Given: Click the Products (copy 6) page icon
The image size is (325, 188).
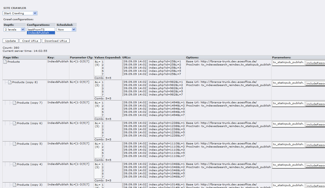Looking at the screenshot, I should coord(14,123).
